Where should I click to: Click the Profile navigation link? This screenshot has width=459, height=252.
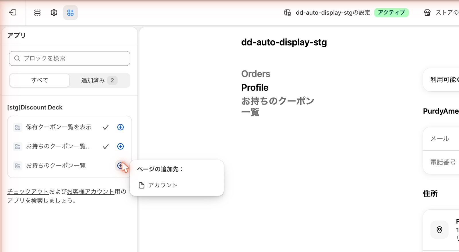[255, 87]
